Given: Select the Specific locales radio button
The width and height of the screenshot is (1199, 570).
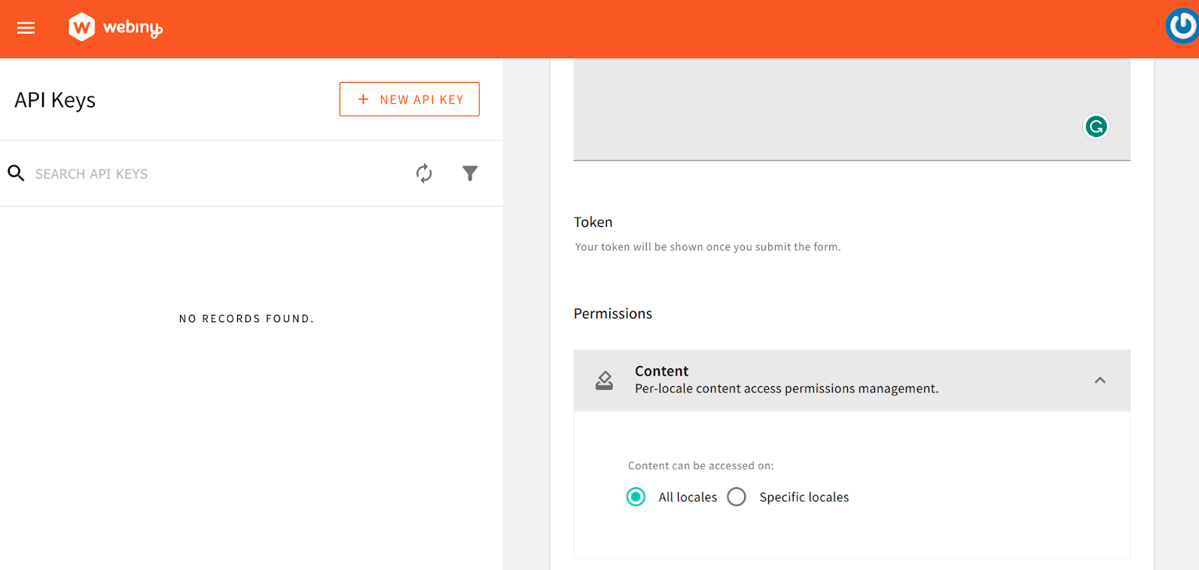Looking at the screenshot, I should coord(737,497).
